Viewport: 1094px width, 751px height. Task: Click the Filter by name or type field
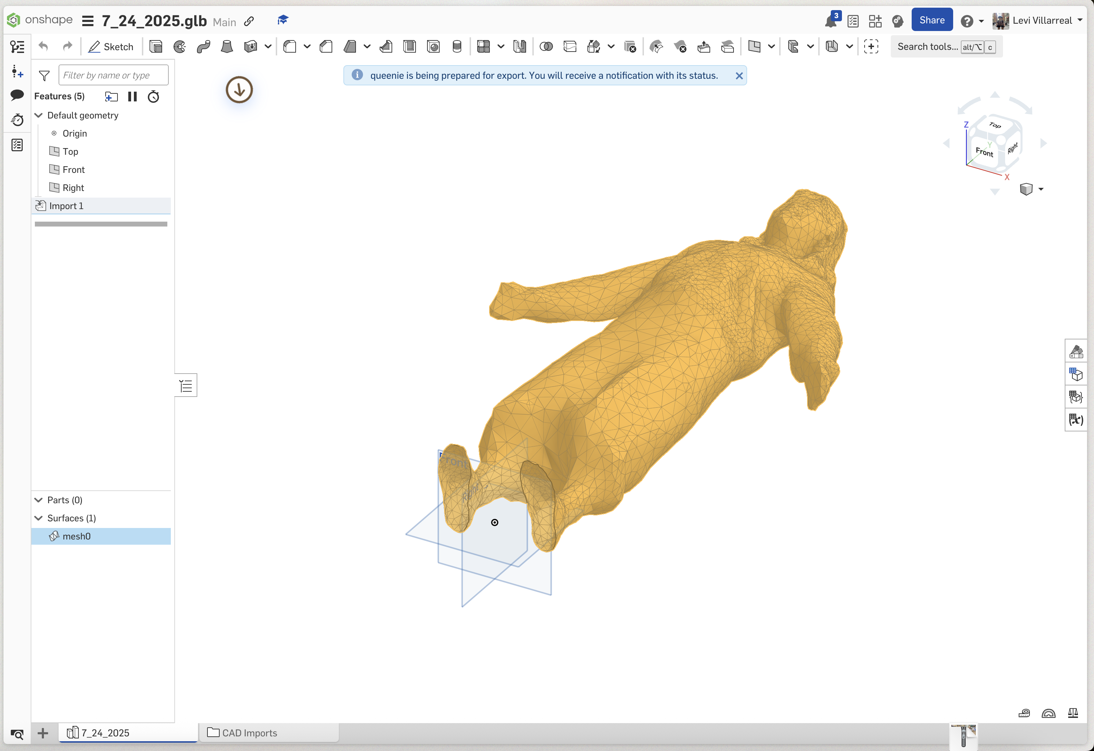(113, 75)
